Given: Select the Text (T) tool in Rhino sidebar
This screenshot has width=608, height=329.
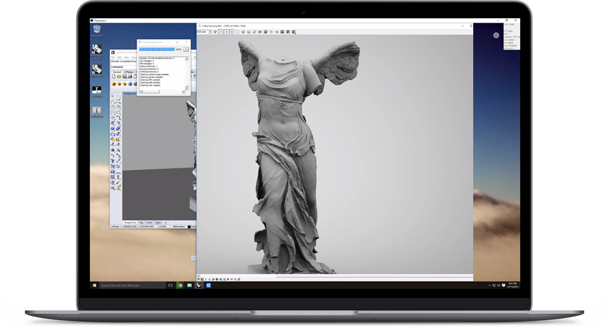Looking at the screenshot, I should click(113, 161).
